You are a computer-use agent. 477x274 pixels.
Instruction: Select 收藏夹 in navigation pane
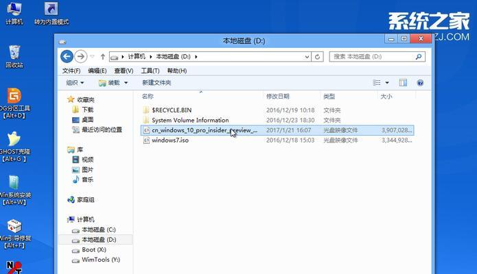[x=85, y=99]
